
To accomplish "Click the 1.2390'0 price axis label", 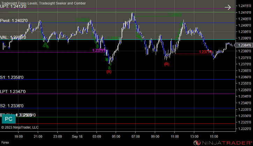I will (245, 38).
